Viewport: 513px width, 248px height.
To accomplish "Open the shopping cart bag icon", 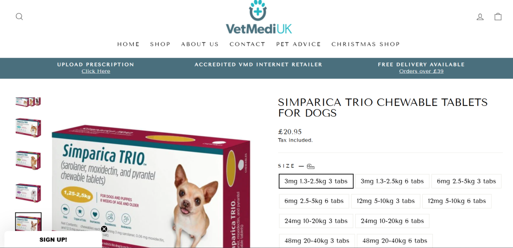I will point(498,16).
